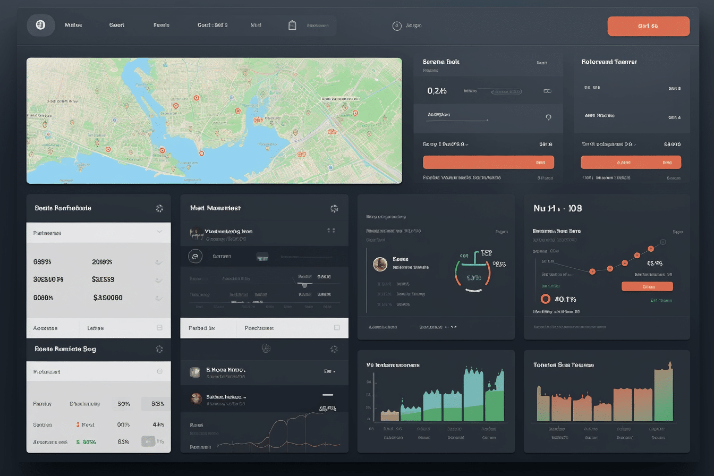The width and height of the screenshot is (714, 476).
Task: Click the underlined input field below 0,2%
Action: [x=458, y=116]
